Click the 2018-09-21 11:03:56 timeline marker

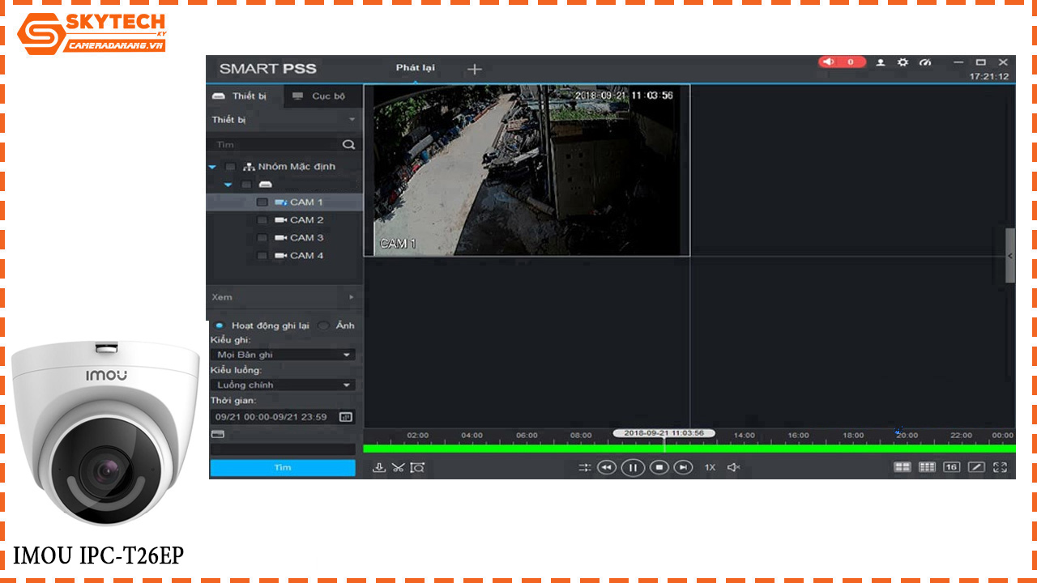tap(665, 434)
